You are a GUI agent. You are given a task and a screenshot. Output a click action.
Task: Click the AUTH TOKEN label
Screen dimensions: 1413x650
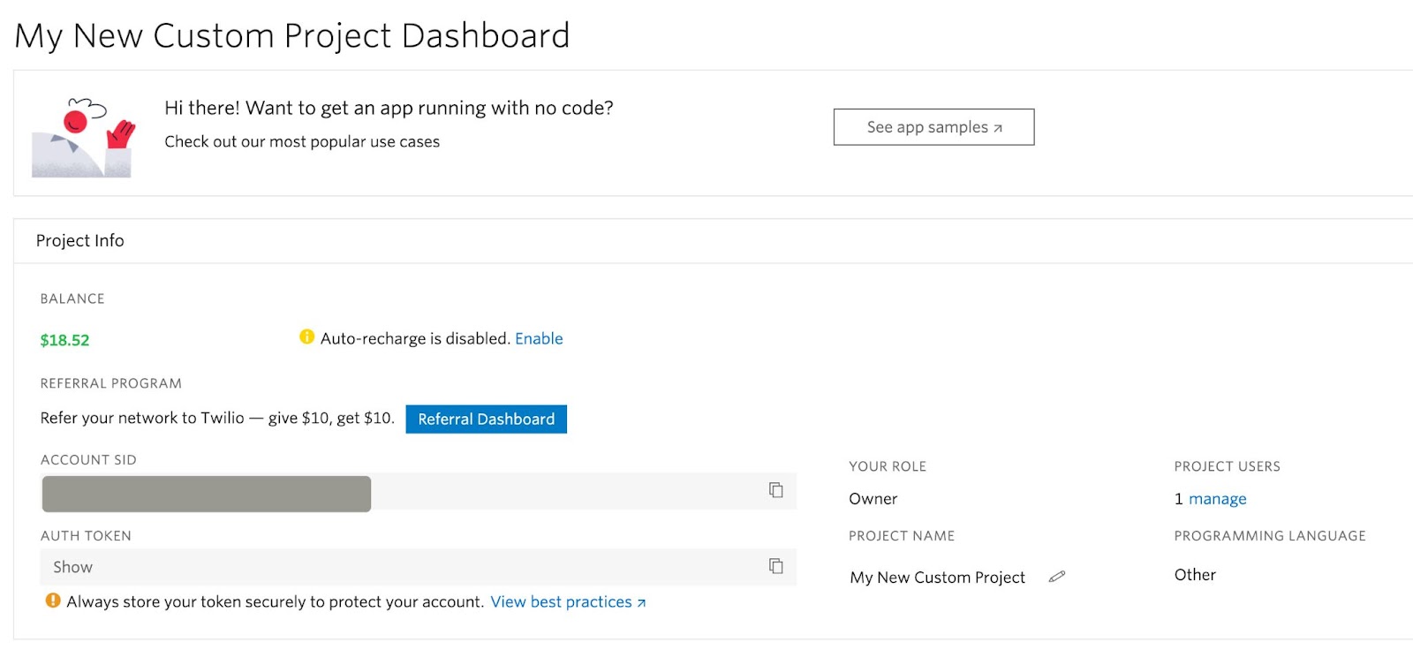click(86, 536)
